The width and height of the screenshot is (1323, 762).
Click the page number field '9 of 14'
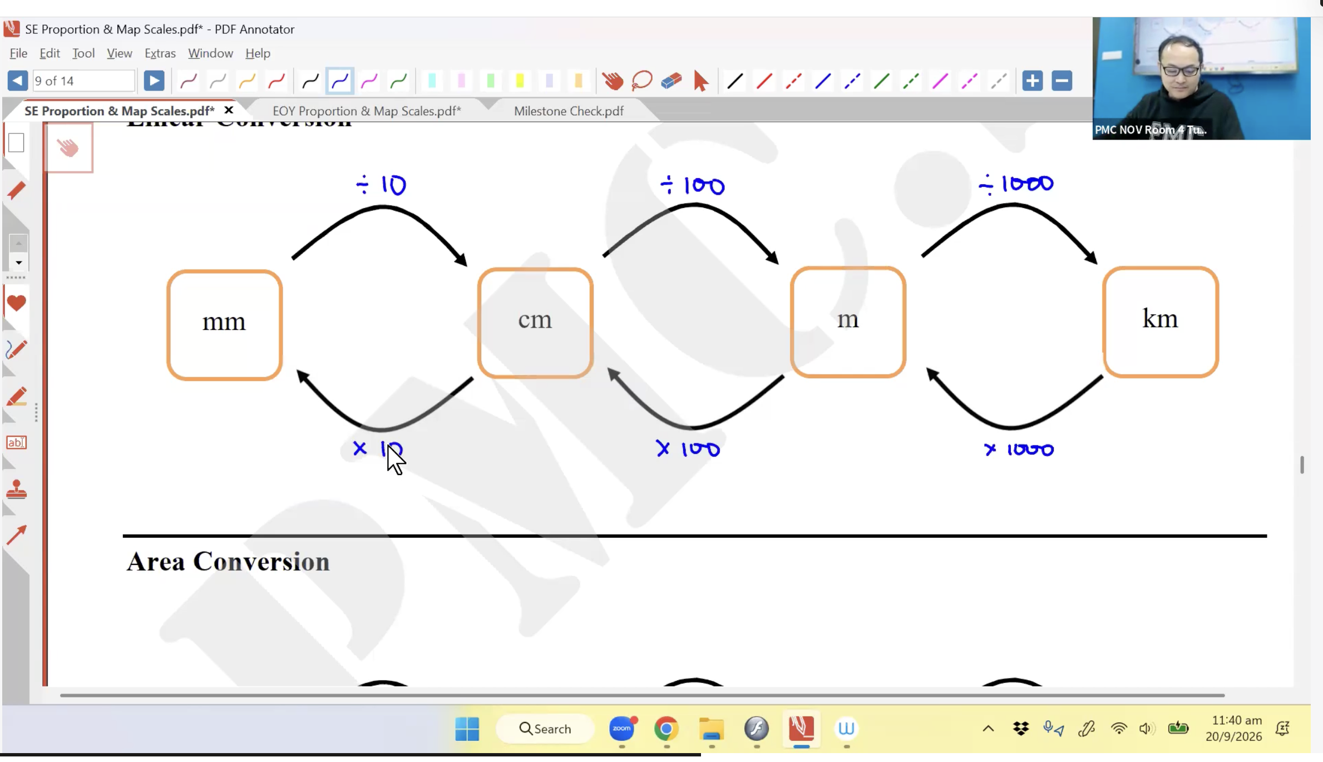(83, 81)
